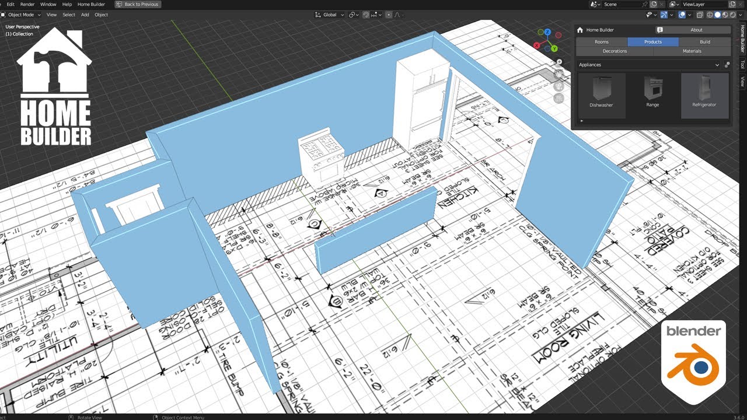The width and height of the screenshot is (747, 420).
Task: Switch perspective/orthographic with the grid icon
Action: [x=559, y=99]
